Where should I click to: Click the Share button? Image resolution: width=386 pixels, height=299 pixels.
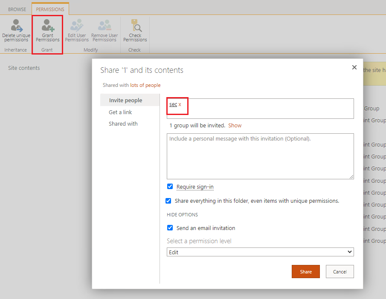pyautogui.click(x=305, y=271)
